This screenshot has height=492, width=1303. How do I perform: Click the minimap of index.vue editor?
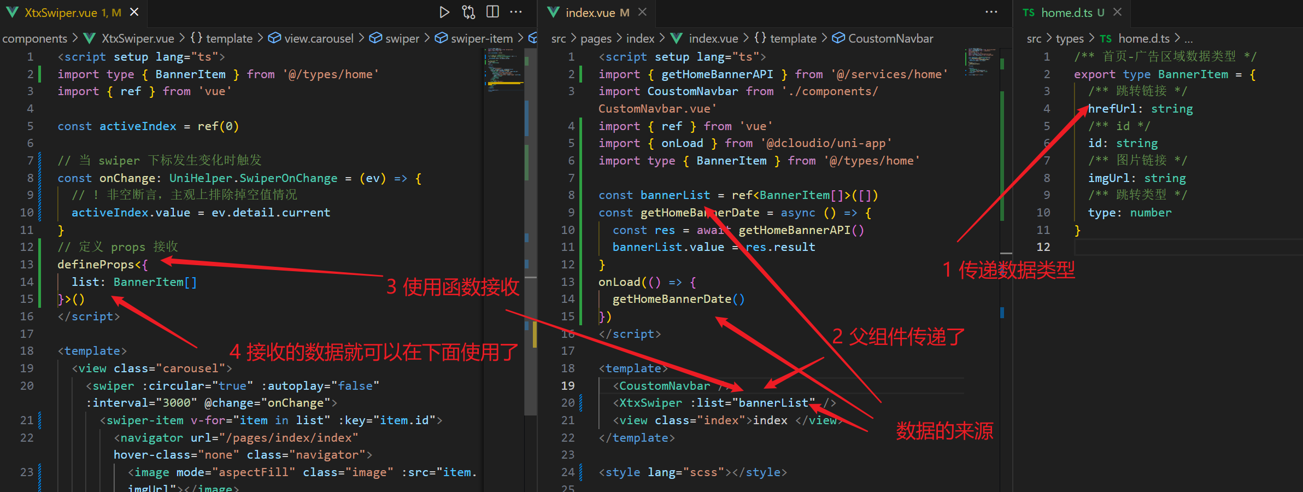click(x=982, y=61)
